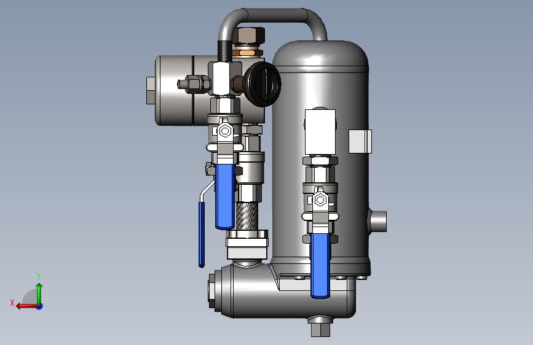Viewport: 533px width, 345px height.
Task: Click the blue Z axis dot on the triad
Action: 40,306
